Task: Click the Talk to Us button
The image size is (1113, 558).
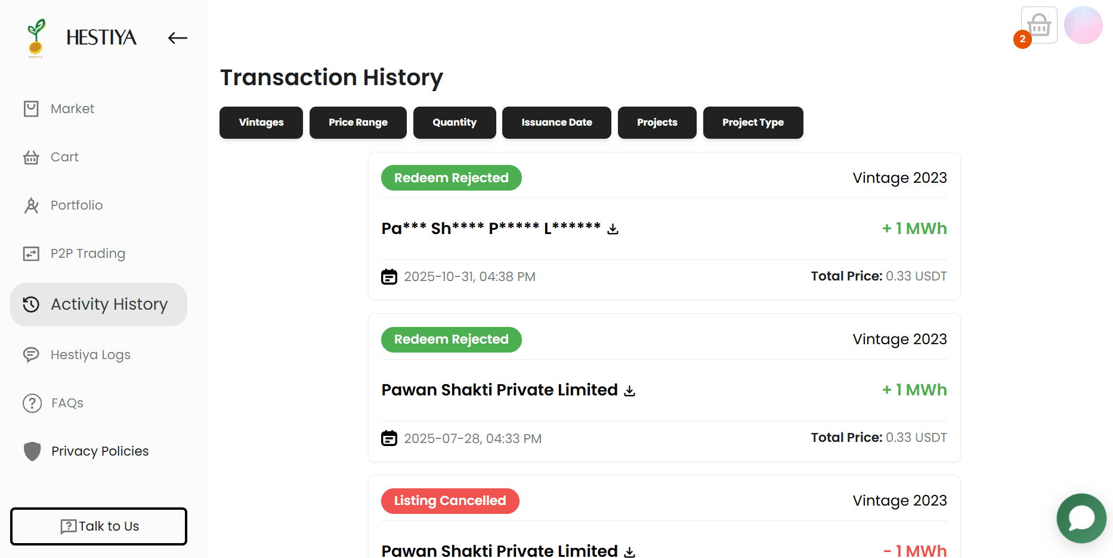Action: 98,526
